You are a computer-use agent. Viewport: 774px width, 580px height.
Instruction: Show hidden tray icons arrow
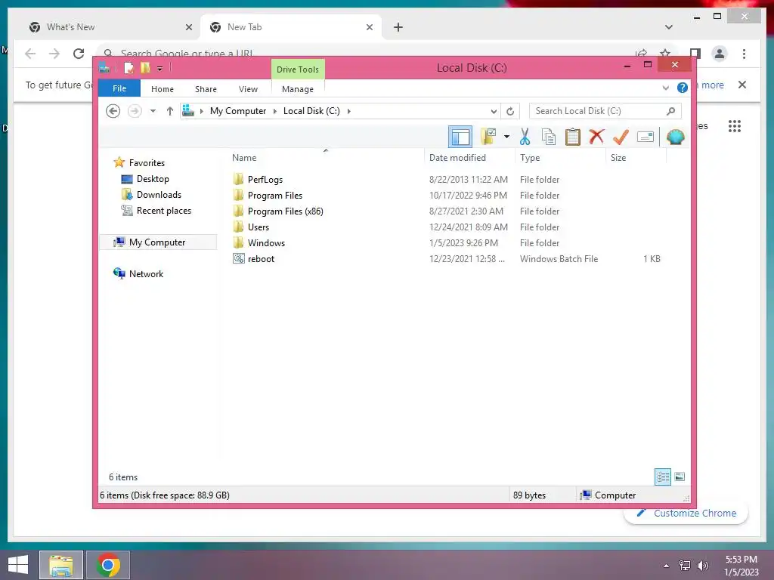click(x=667, y=566)
